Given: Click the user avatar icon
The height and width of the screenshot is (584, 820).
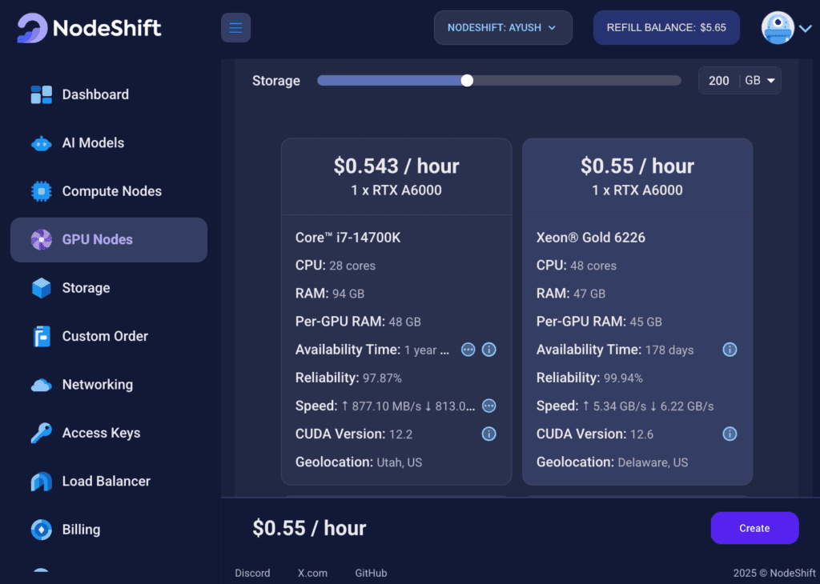Looking at the screenshot, I should pyautogui.click(x=778, y=28).
